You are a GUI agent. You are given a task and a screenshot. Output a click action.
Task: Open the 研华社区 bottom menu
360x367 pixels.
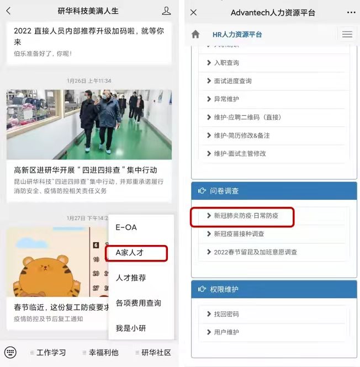(153, 353)
